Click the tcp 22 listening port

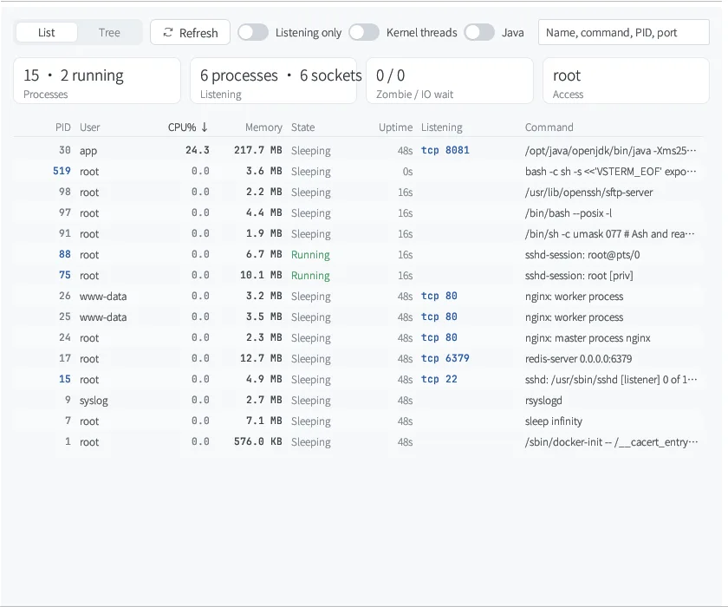[x=439, y=379]
